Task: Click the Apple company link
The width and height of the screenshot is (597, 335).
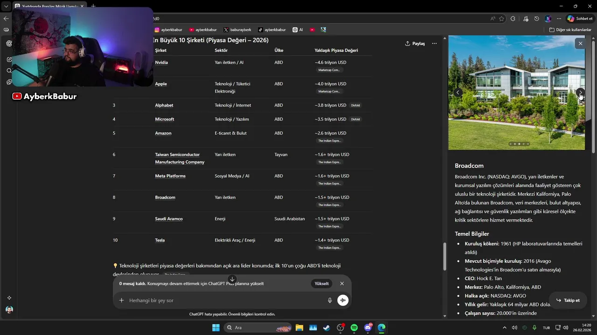Action: coord(161,84)
